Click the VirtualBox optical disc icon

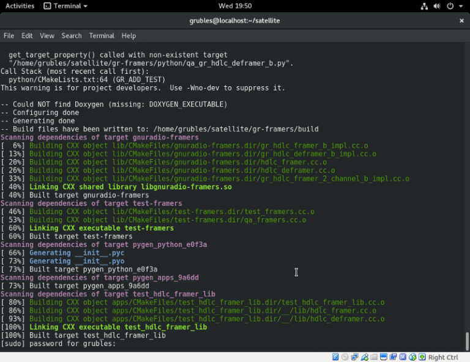pos(345,357)
